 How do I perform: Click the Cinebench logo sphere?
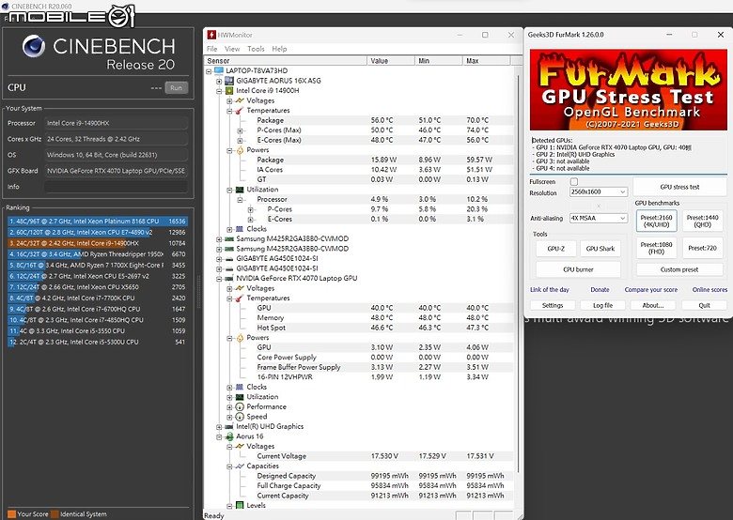[34, 46]
